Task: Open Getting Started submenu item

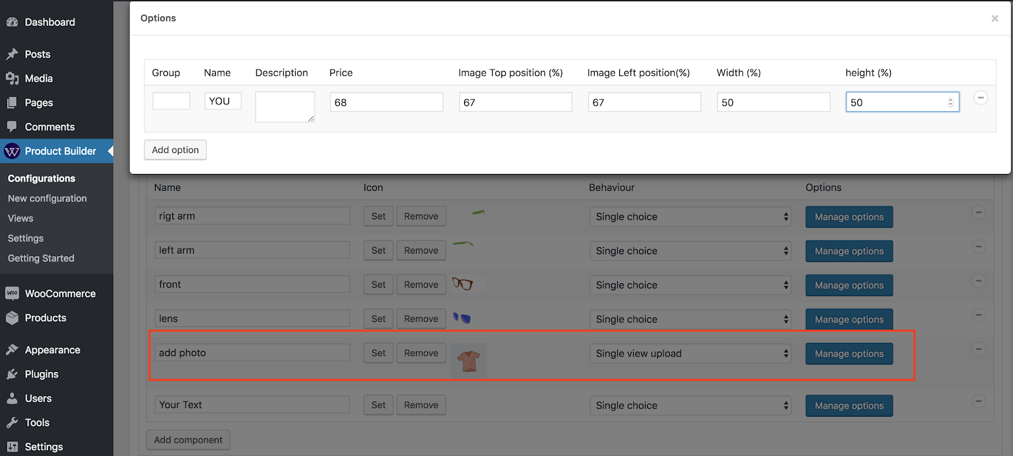Action: 41,258
